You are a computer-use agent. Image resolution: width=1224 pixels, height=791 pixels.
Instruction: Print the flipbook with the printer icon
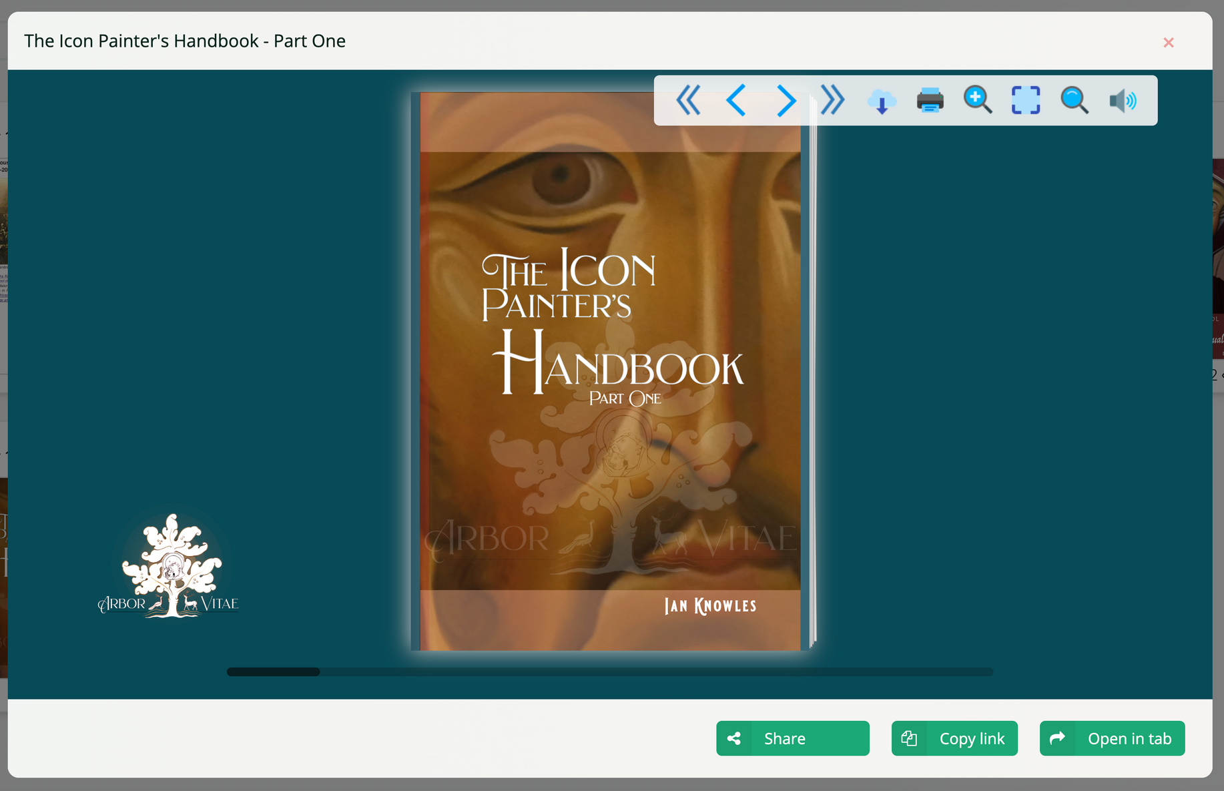pos(930,101)
